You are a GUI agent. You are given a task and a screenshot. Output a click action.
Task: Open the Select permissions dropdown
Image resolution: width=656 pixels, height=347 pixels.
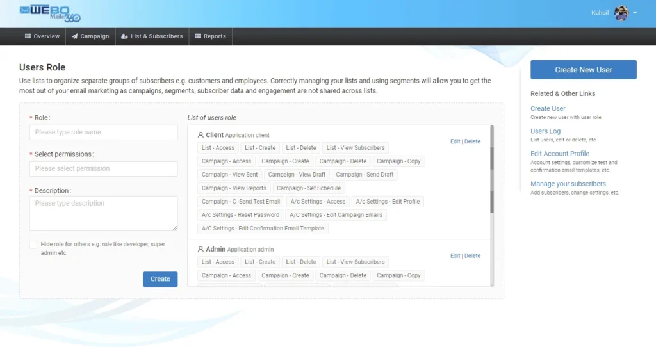[103, 169]
